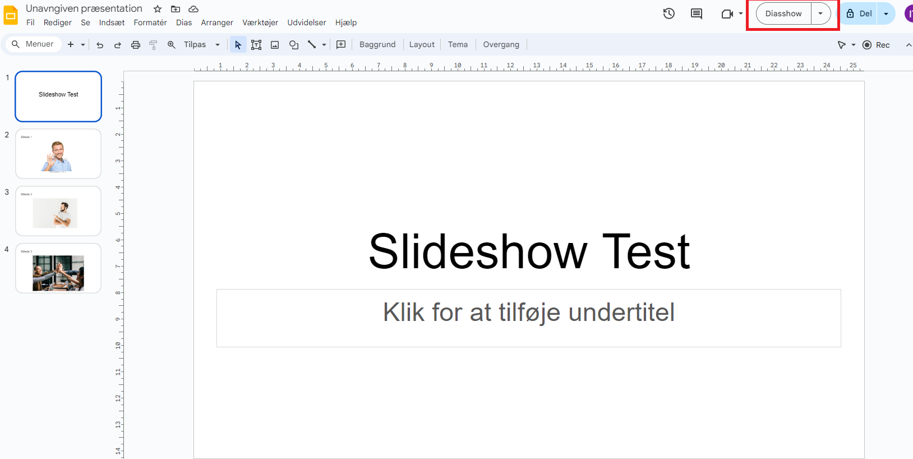Click the insert image icon
This screenshot has width=913, height=459.
(275, 45)
